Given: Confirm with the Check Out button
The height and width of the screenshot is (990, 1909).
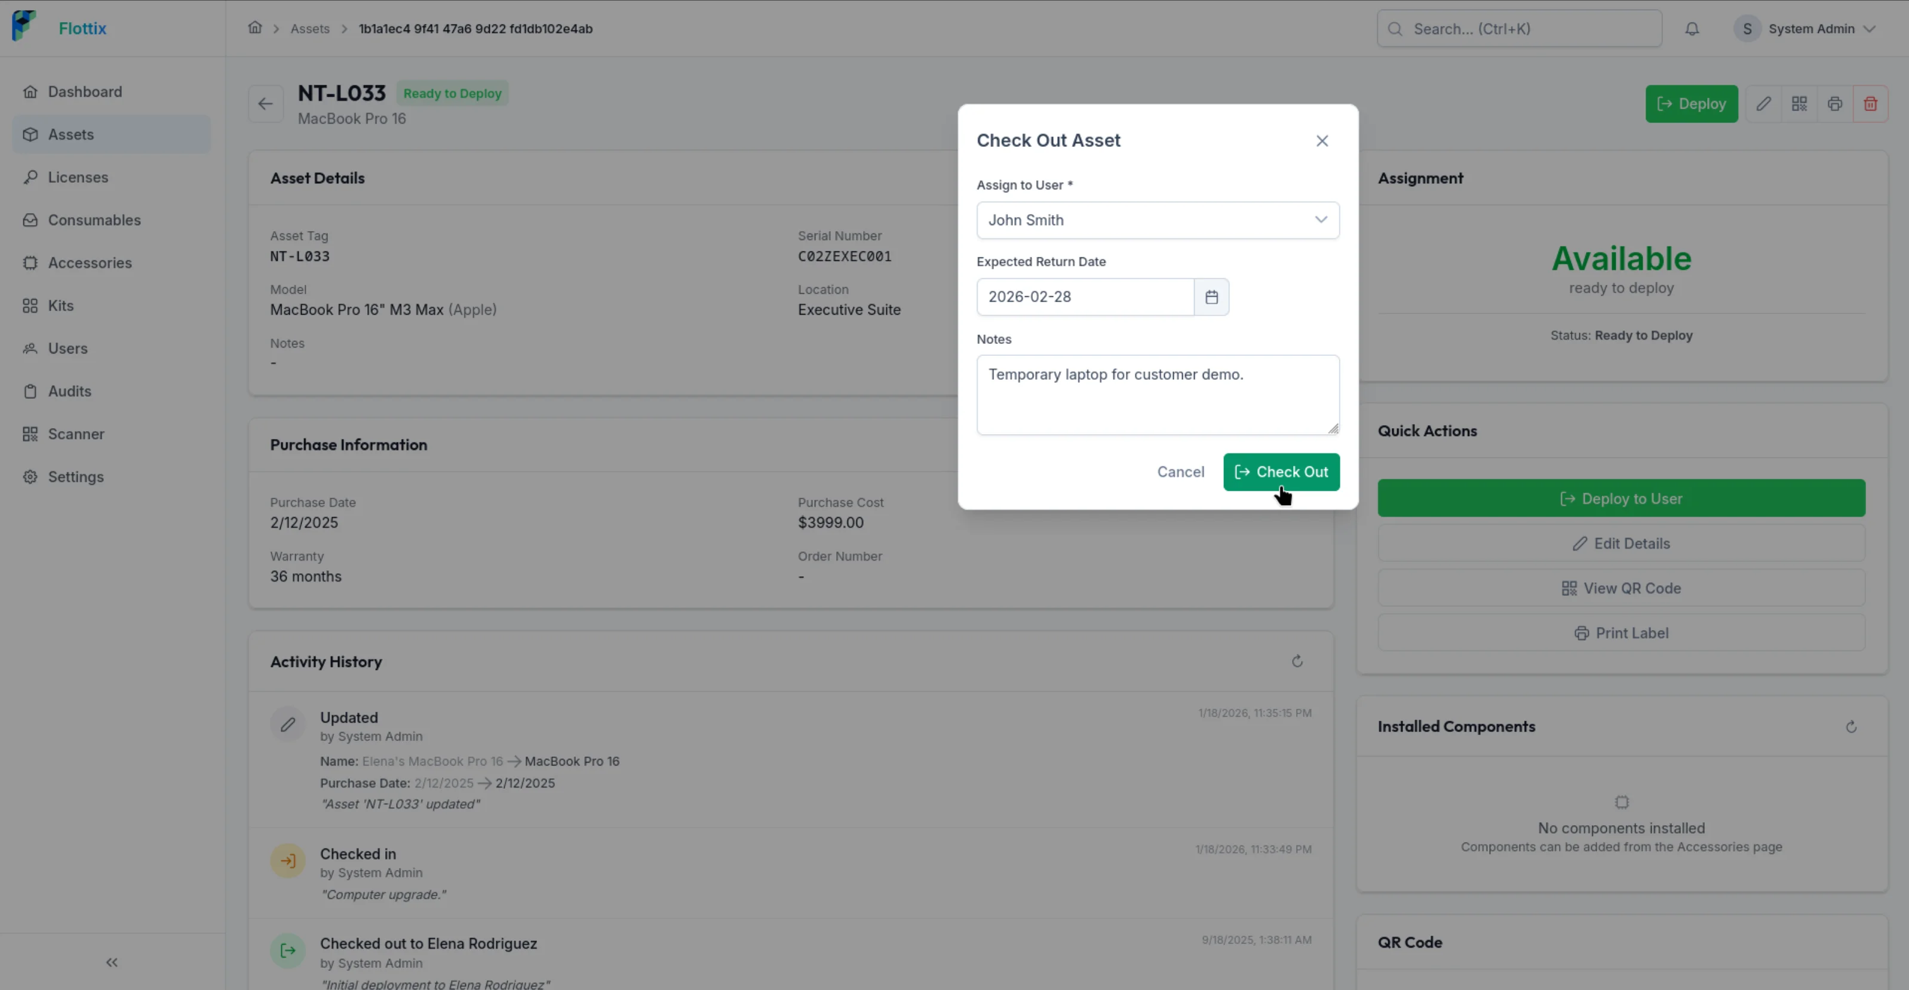Looking at the screenshot, I should (1281, 472).
